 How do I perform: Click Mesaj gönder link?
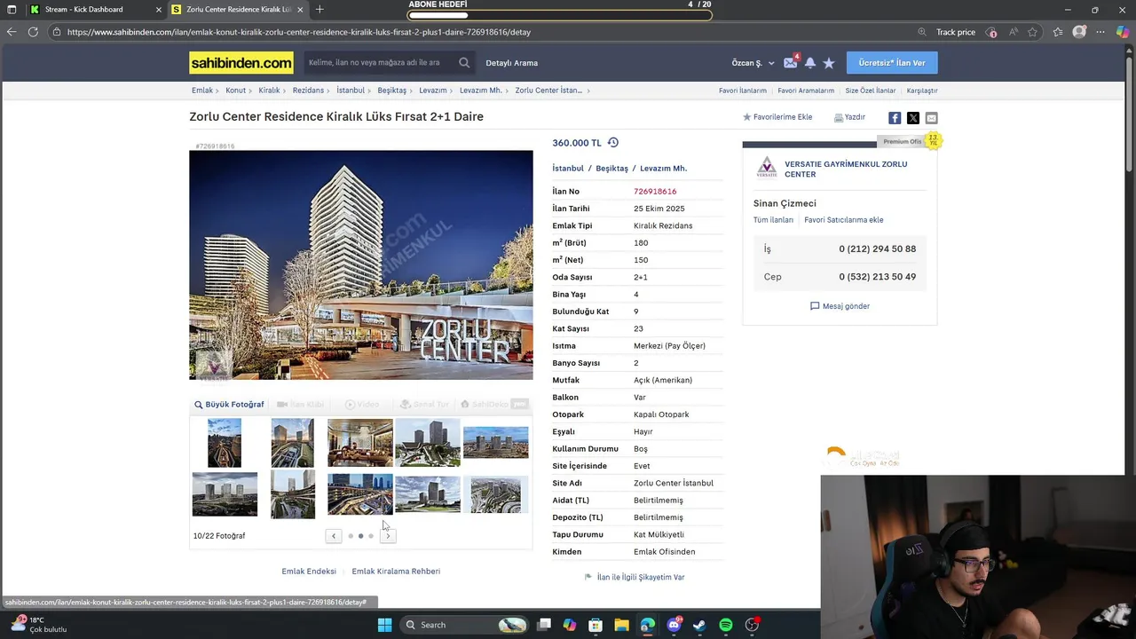[840, 306]
